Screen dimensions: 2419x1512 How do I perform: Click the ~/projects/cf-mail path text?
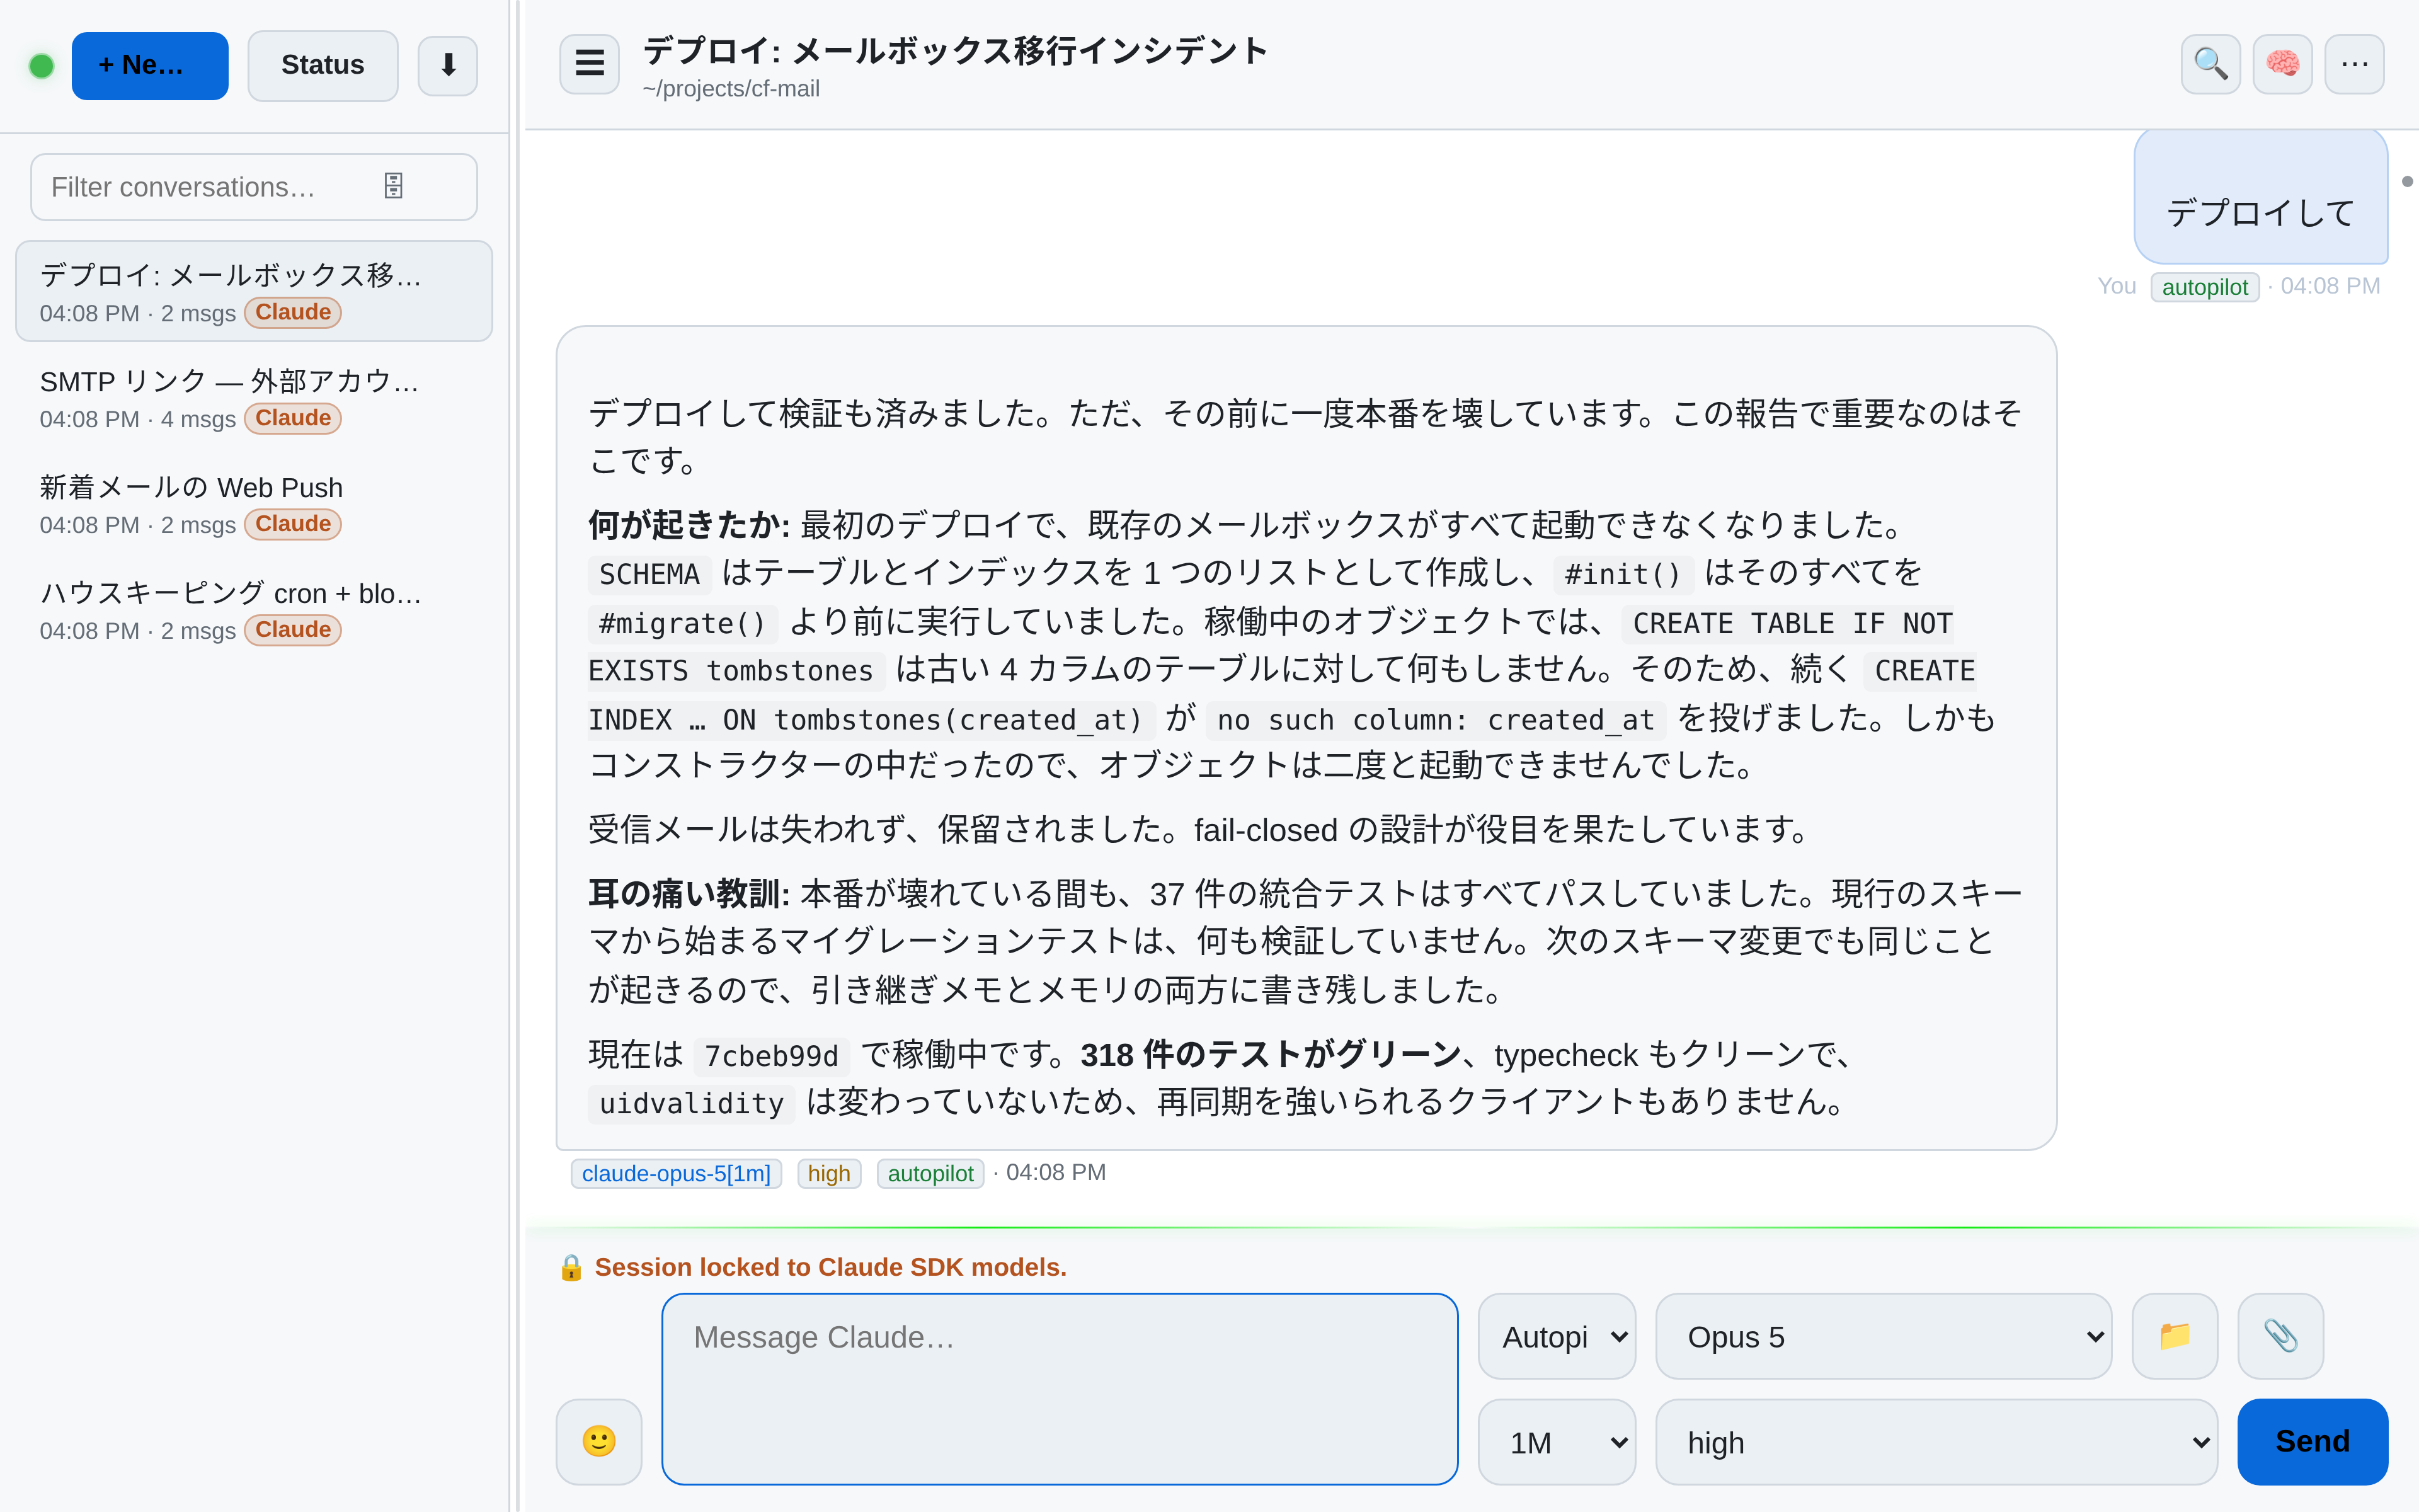[x=731, y=89]
